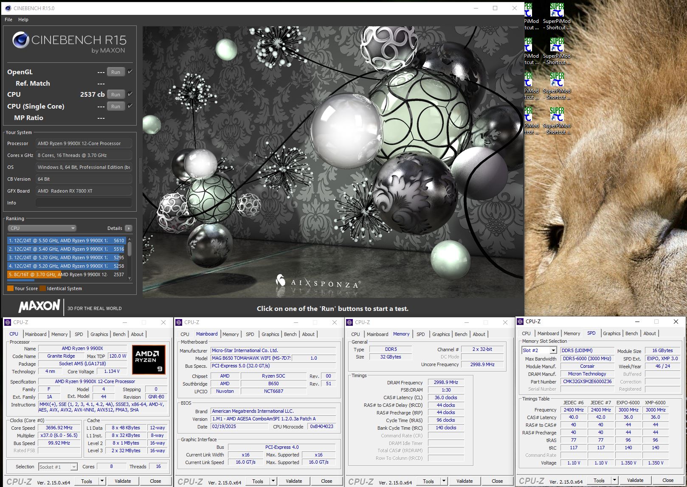This screenshot has width=687, height=487.
Task: Run the OpenGL benchmark
Action: (x=116, y=72)
